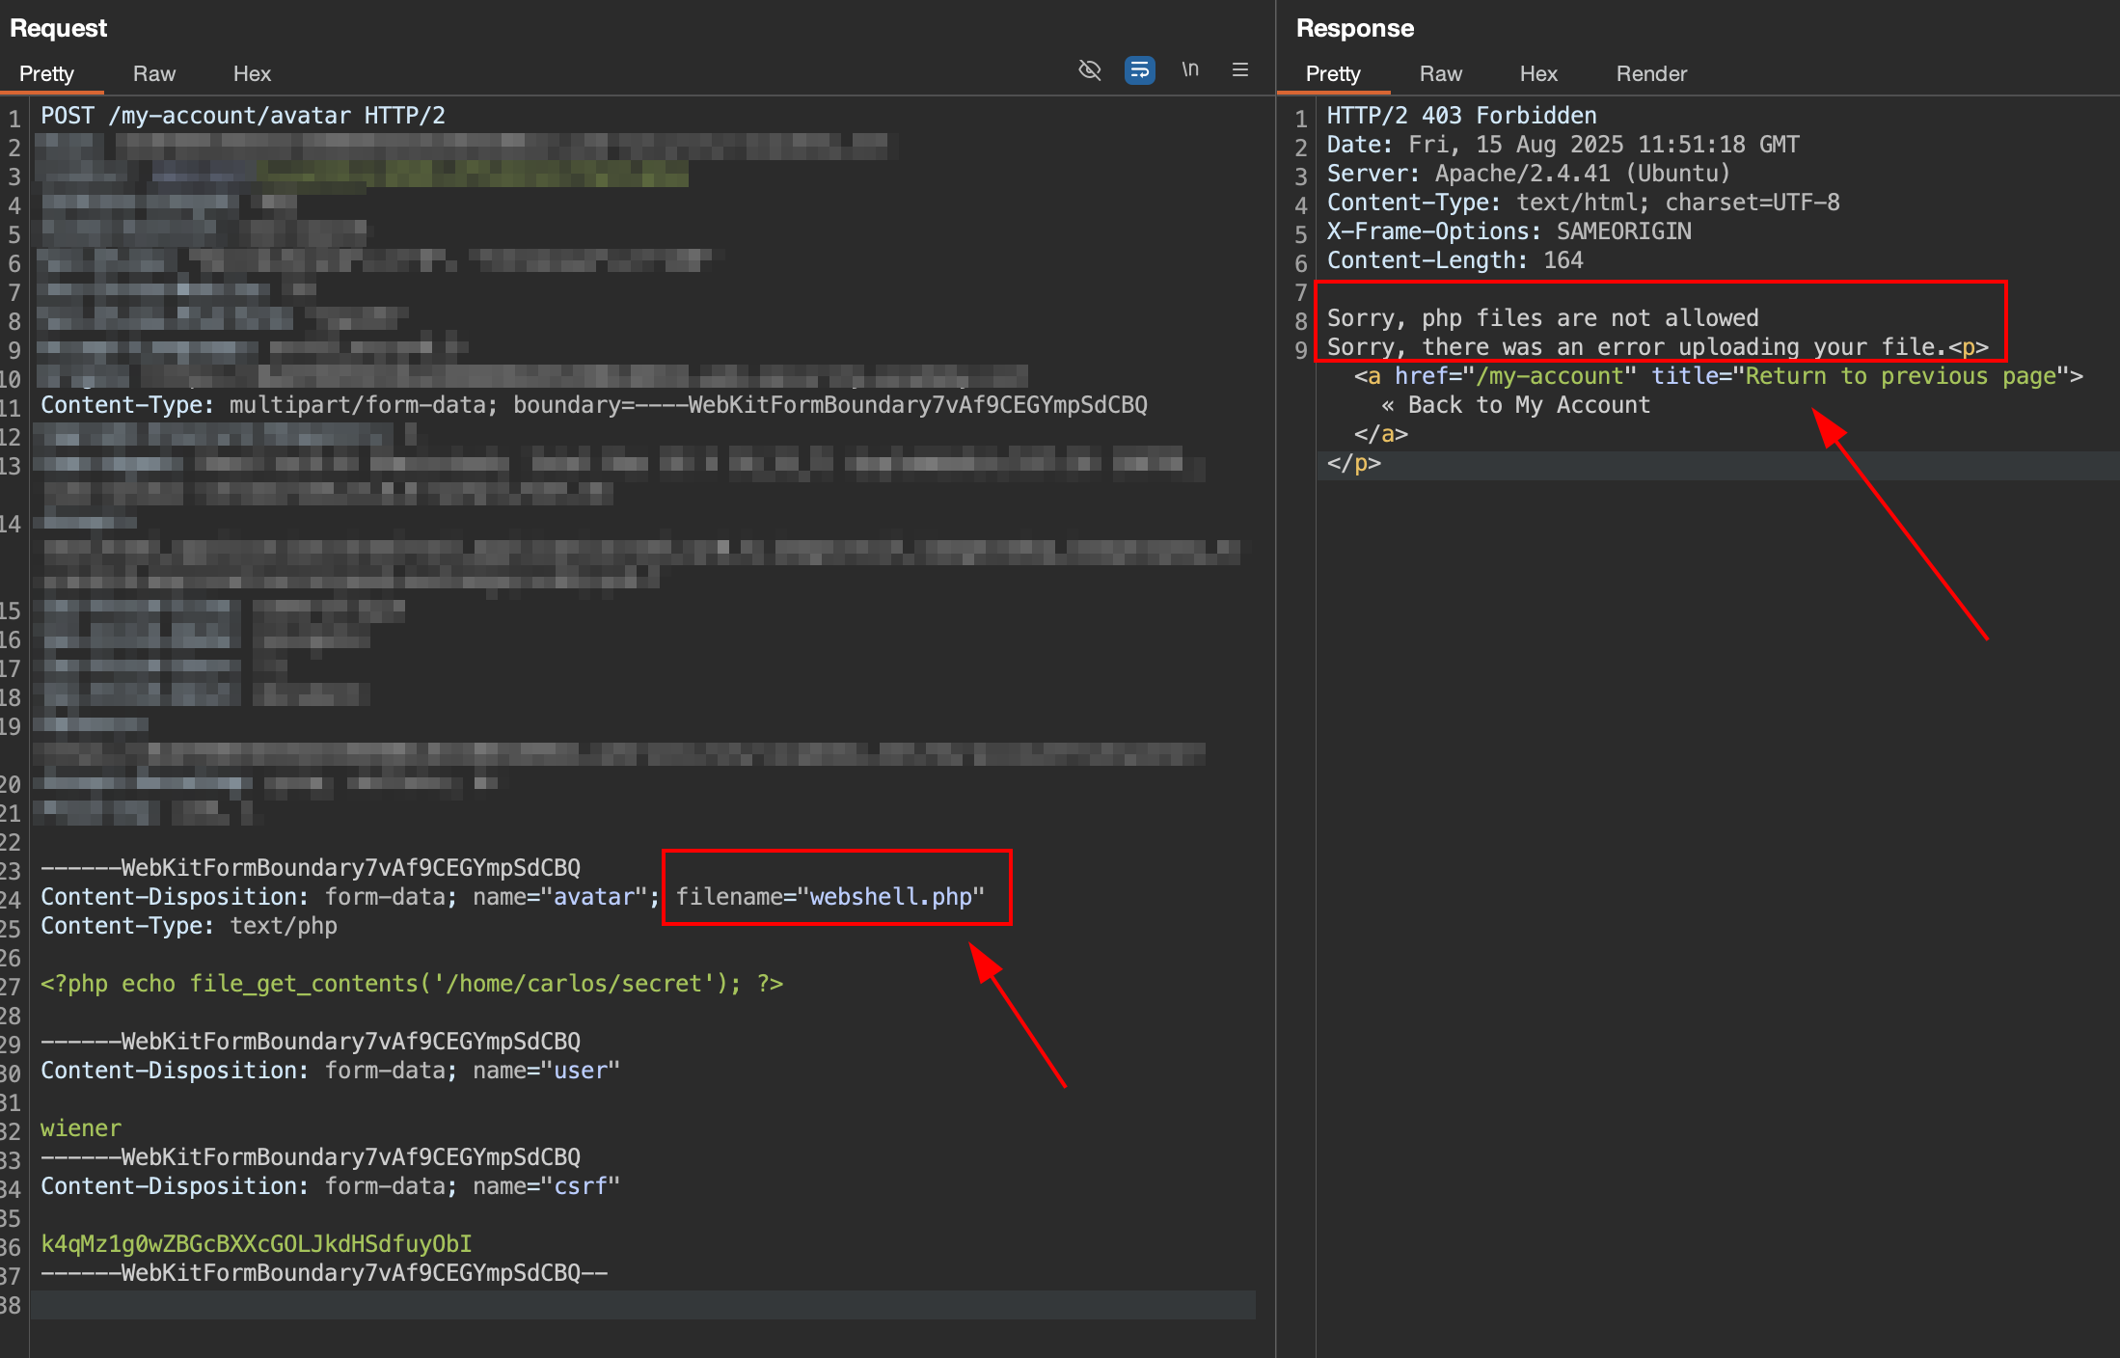Image resolution: width=2120 pixels, height=1358 pixels.
Task: Switch to the Request Raw tab
Action: point(154,73)
